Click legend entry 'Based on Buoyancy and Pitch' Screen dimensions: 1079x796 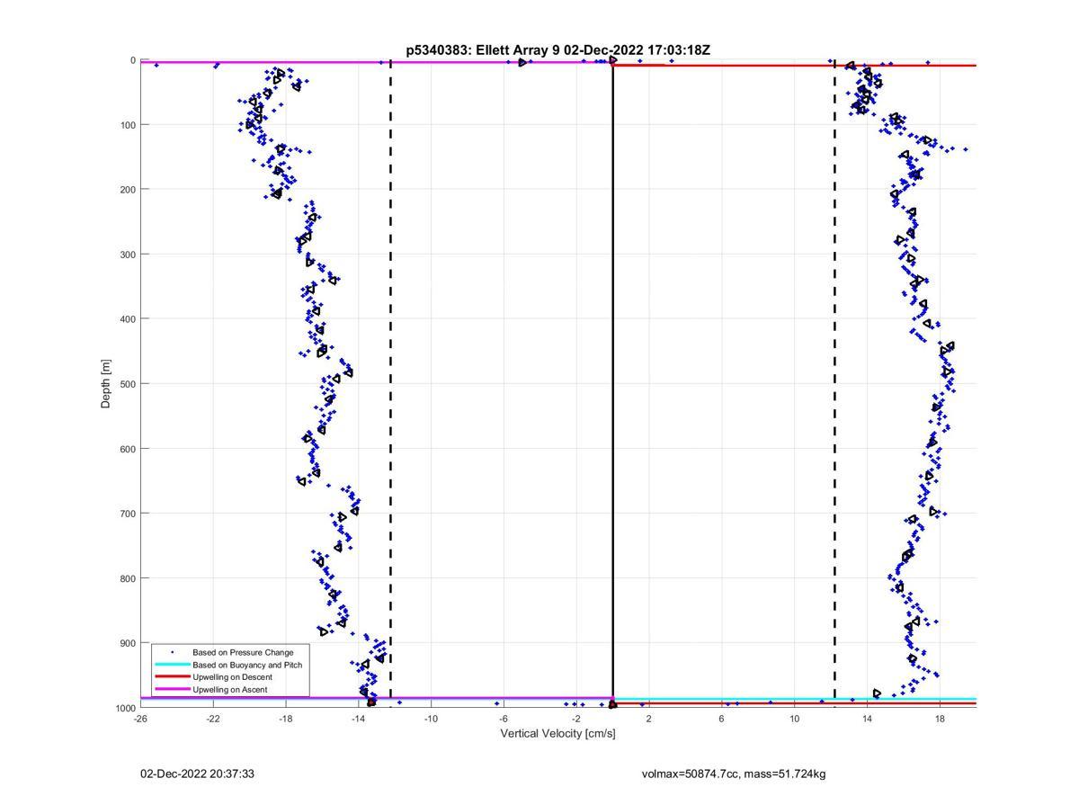coord(247,665)
